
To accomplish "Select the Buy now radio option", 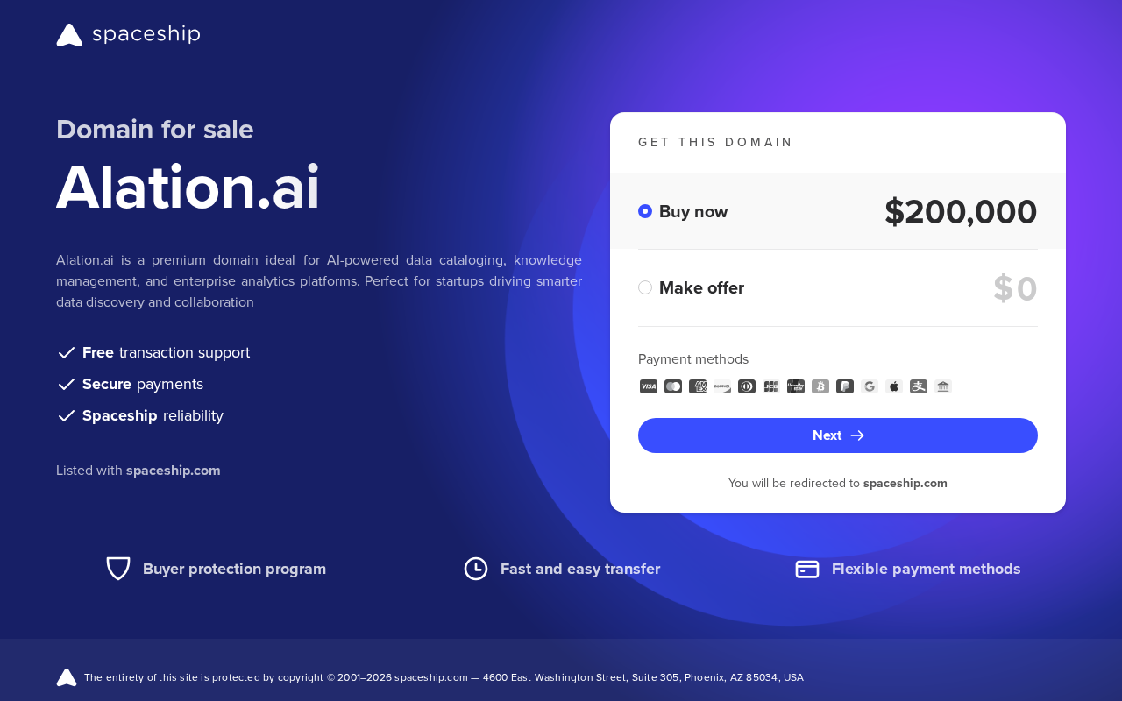I will [645, 211].
